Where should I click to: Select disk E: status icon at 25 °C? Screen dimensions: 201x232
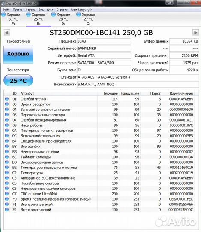(28, 15)
